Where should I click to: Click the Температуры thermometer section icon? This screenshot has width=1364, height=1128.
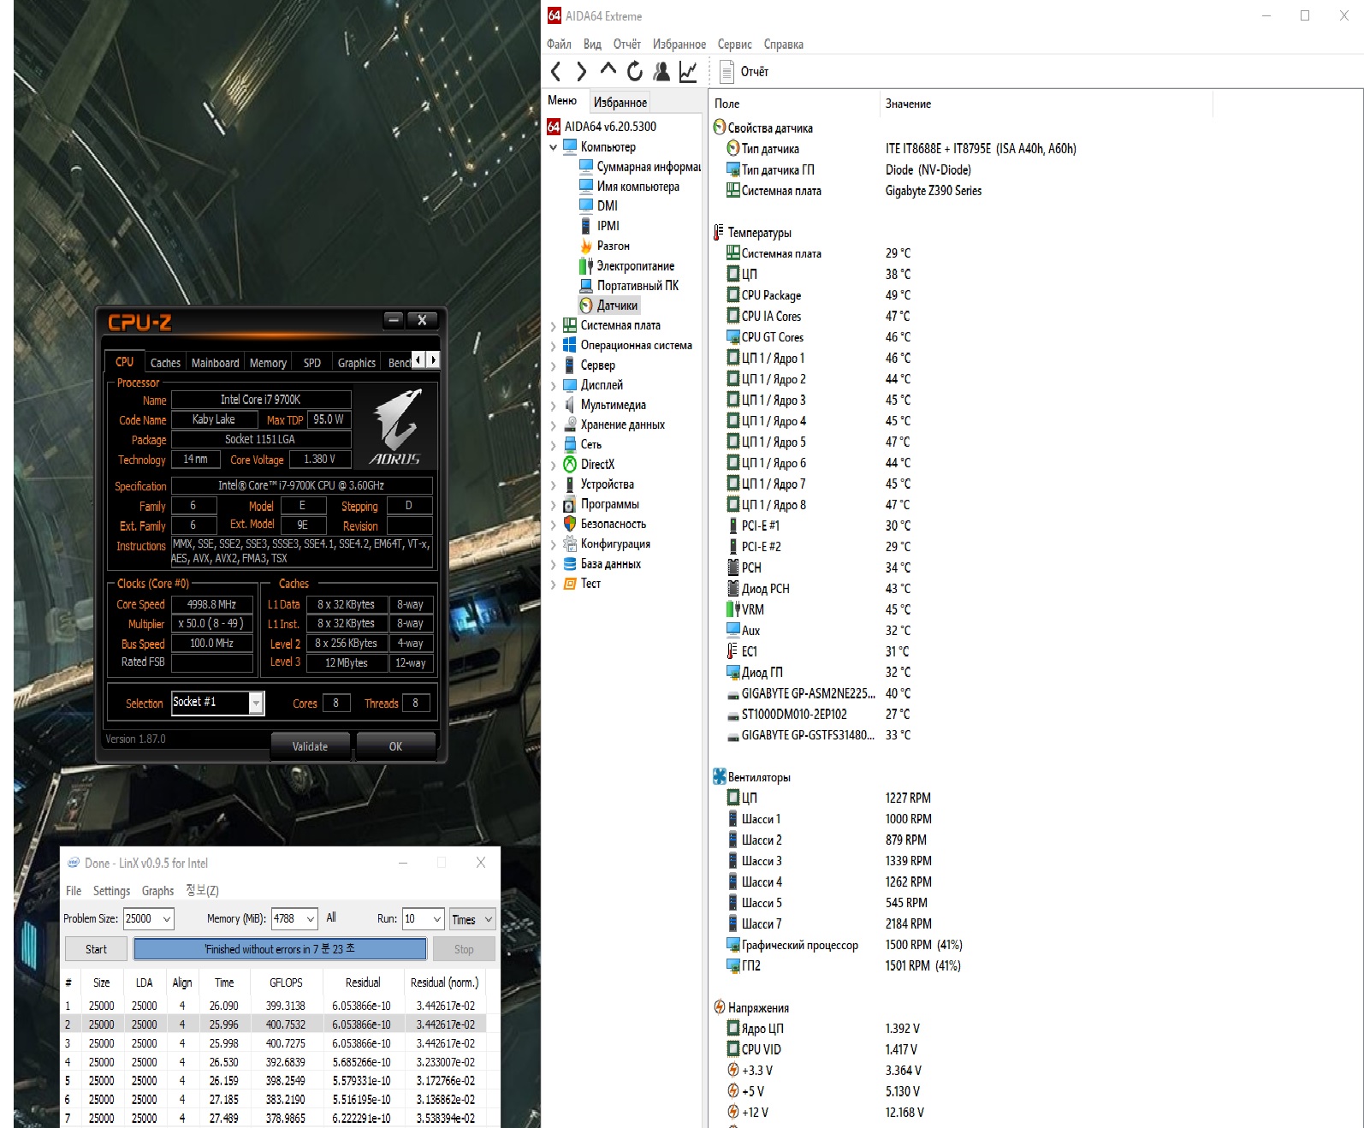tap(720, 232)
